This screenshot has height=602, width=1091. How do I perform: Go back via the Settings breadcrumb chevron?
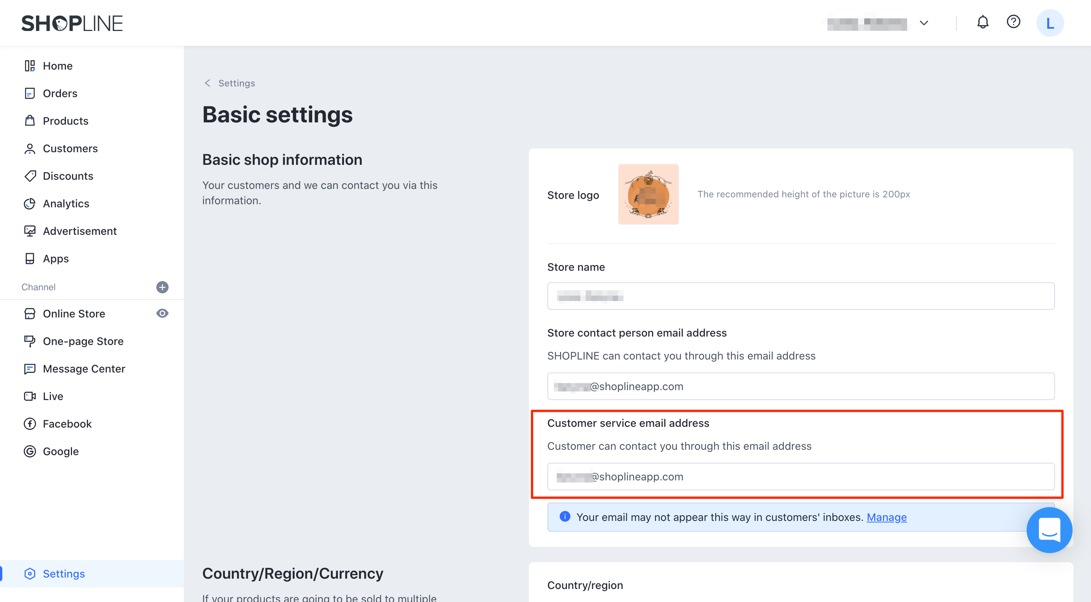coord(208,83)
